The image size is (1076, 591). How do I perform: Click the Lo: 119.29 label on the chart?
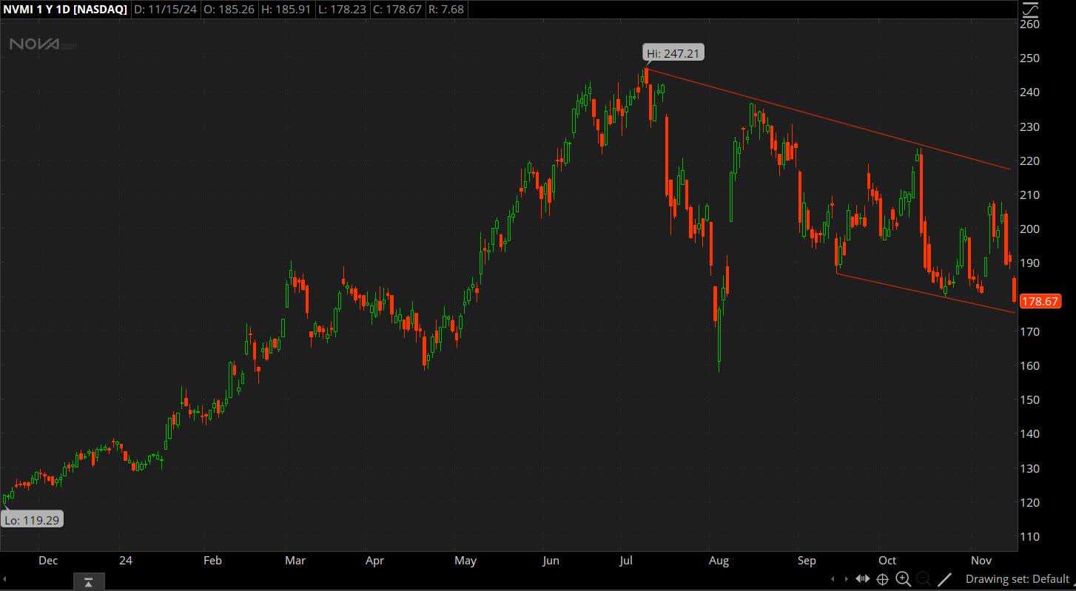32,520
